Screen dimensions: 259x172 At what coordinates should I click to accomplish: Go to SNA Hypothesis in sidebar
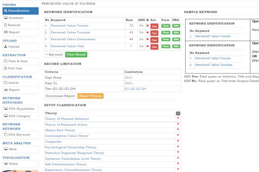click(21, 109)
